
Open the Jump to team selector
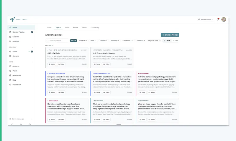click(205, 19)
